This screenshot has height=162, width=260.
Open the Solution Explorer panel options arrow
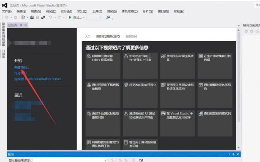pyautogui.click(x=239, y=25)
